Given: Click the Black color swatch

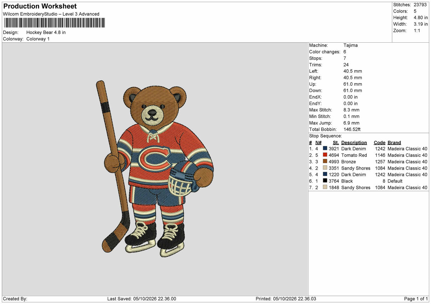Looking at the screenshot, I should point(325,181).
